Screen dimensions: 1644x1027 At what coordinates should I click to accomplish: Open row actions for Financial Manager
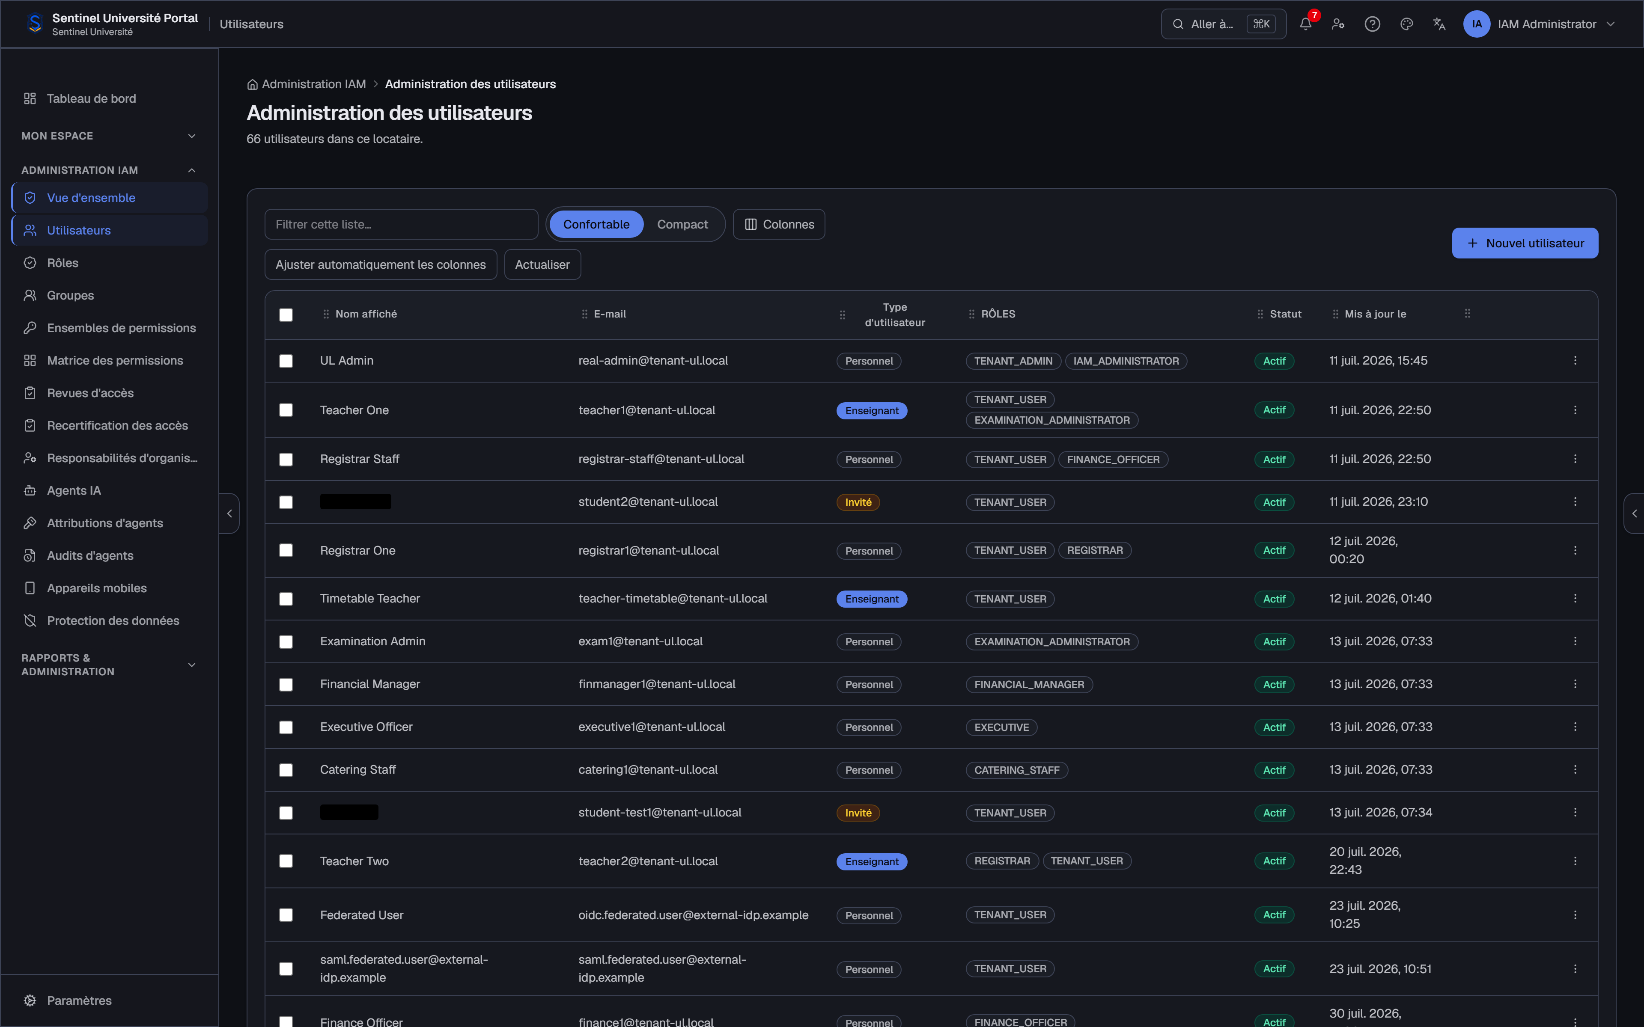[x=1575, y=684]
